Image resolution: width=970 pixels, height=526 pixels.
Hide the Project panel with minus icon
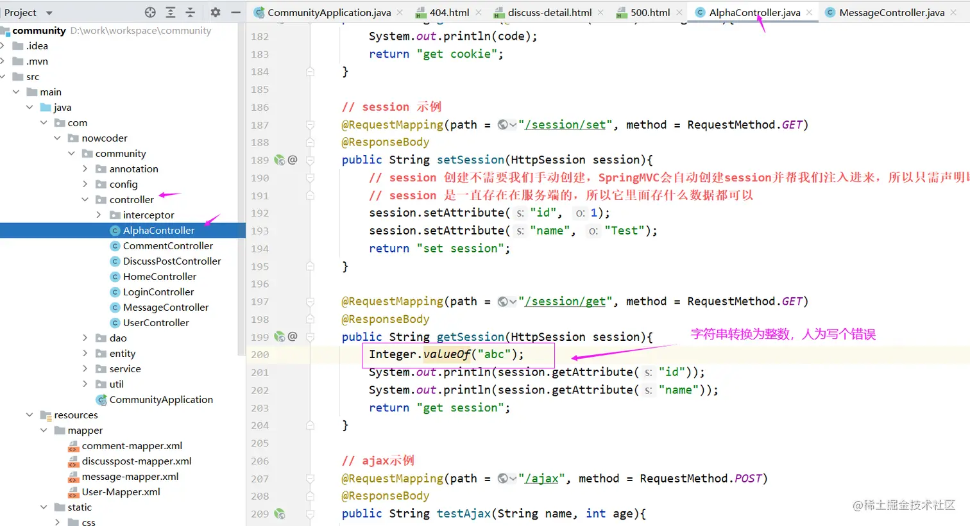(x=235, y=12)
